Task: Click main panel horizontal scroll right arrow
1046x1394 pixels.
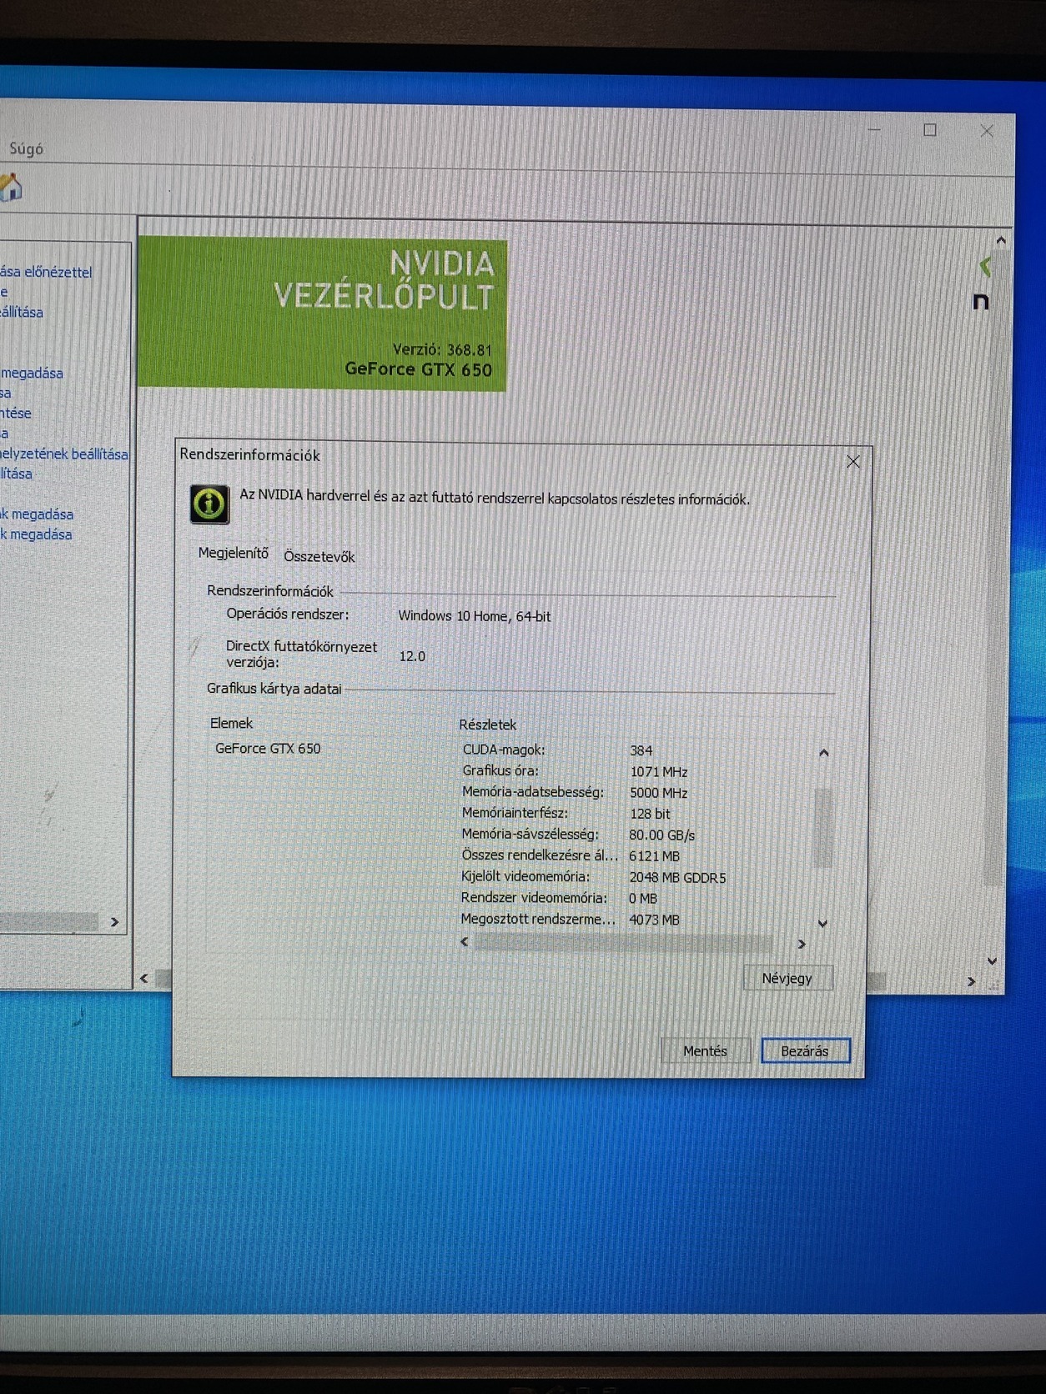Action: pyautogui.click(x=971, y=981)
